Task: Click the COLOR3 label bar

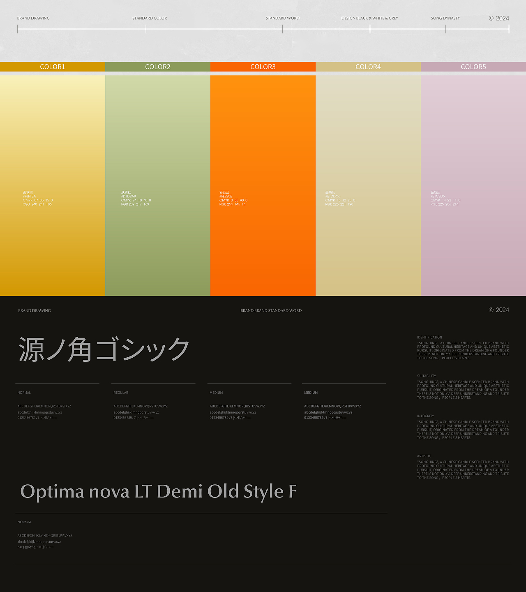Action: click(x=263, y=67)
